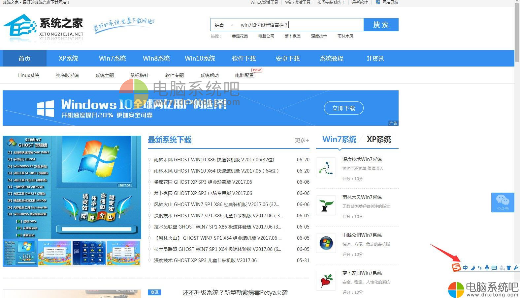
Task: Click the 雨林木风 hot search link
Action: 345,36
